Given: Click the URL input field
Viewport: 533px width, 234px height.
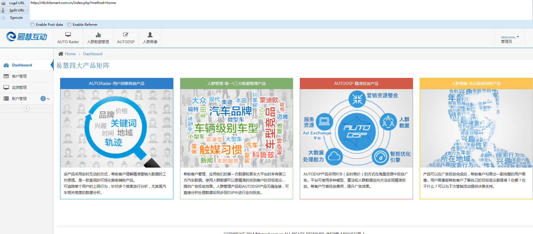Looking at the screenshot, I should tap(280, 10).
